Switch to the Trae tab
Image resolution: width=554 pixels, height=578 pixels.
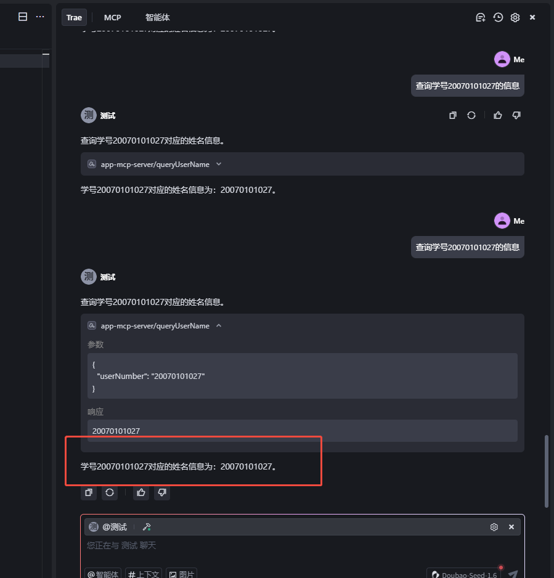pos(74,17)
